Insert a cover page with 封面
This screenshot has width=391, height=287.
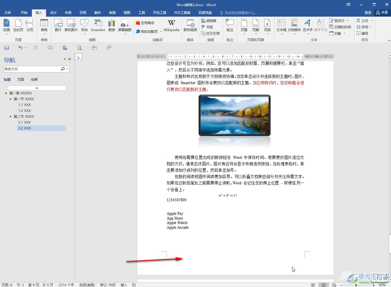(x=7, y=27)
